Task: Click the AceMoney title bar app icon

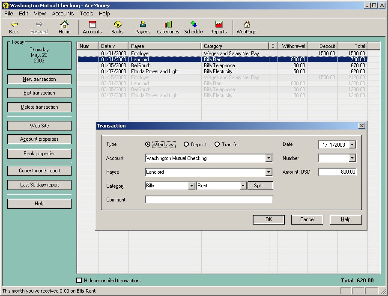Action: pos(6,5)
